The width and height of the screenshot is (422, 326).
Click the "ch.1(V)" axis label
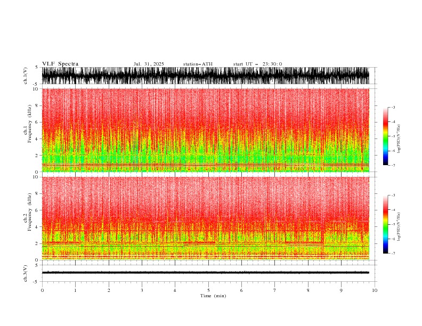tap(26, 76)
